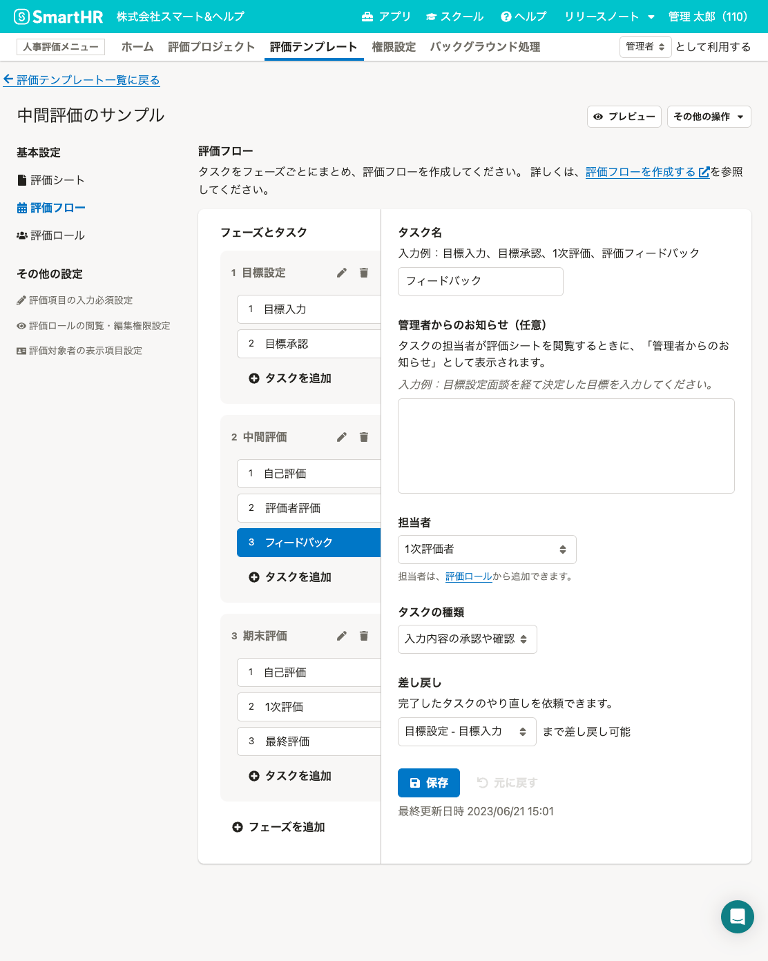Click the 保存 button

(428, 783)
